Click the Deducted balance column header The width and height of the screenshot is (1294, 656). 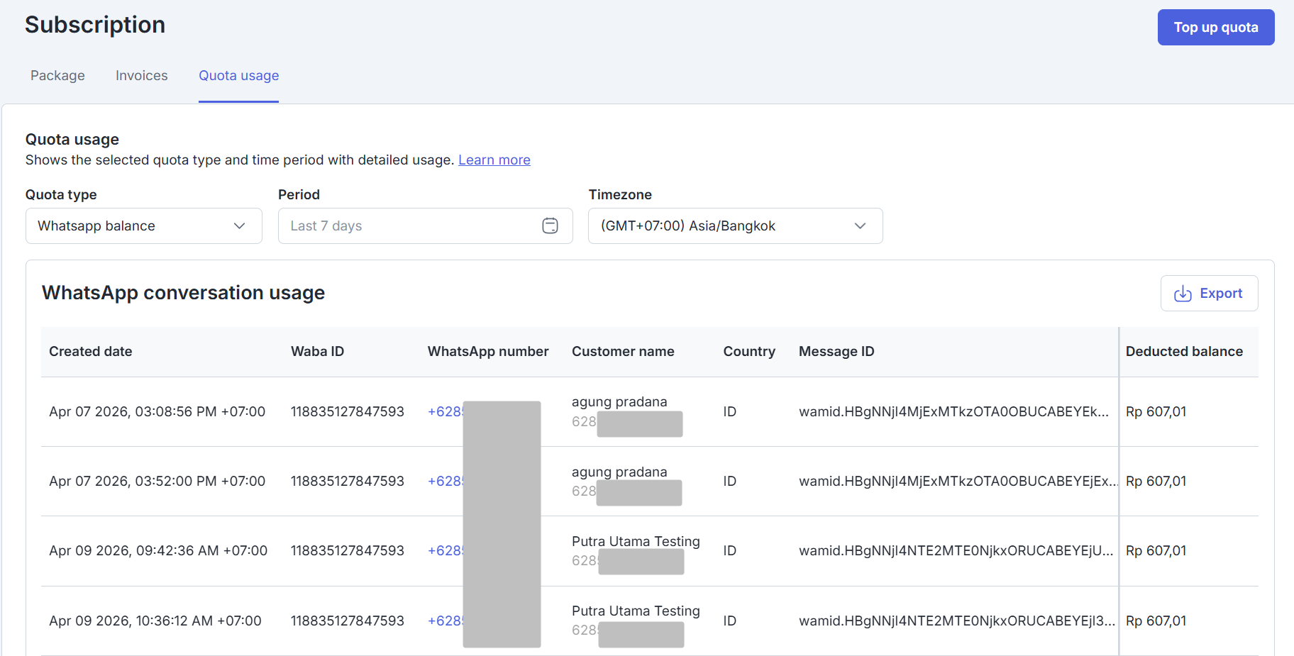pyautogui.click(x=1184, y=352)
